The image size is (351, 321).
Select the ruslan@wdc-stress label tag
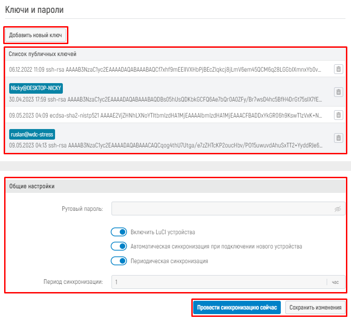32,134
